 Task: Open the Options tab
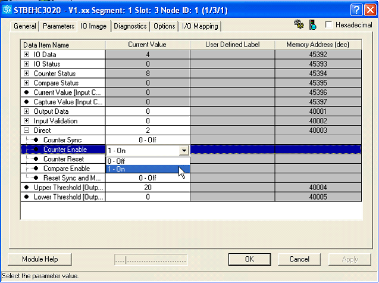coord(164,26)
